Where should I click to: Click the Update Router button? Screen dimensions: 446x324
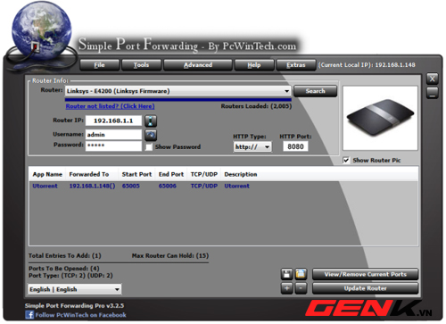[x=365, y=288]
